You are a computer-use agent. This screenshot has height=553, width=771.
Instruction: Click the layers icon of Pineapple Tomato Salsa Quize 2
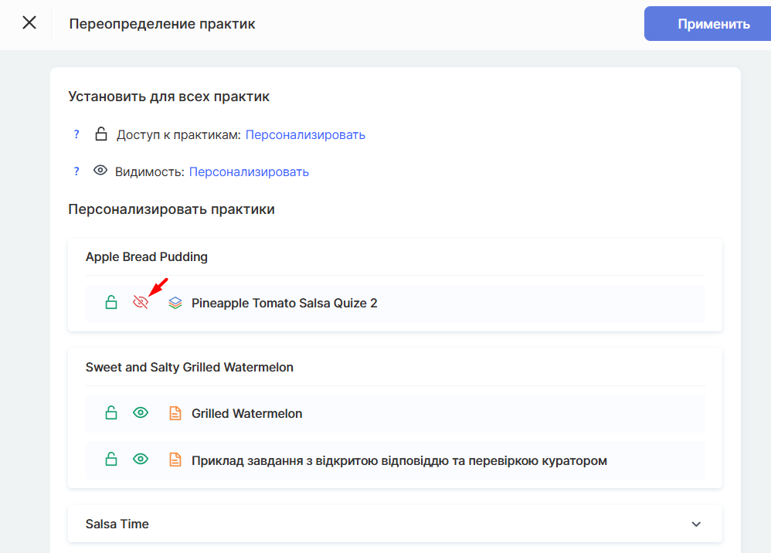(x=175, y=303)
